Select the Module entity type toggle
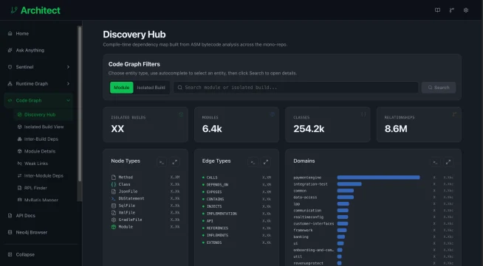Screen dimensions: 483x266 point(122,88)
